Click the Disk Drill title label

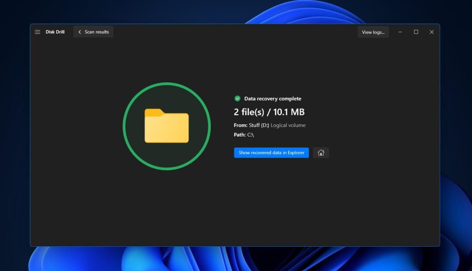[x=55, y=32]
